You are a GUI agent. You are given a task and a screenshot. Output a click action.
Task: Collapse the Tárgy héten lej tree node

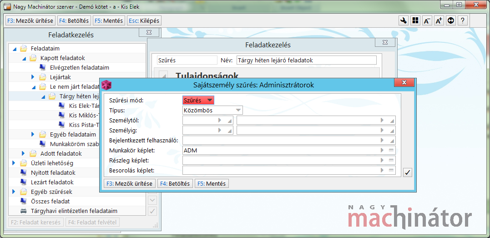[43, 96]
